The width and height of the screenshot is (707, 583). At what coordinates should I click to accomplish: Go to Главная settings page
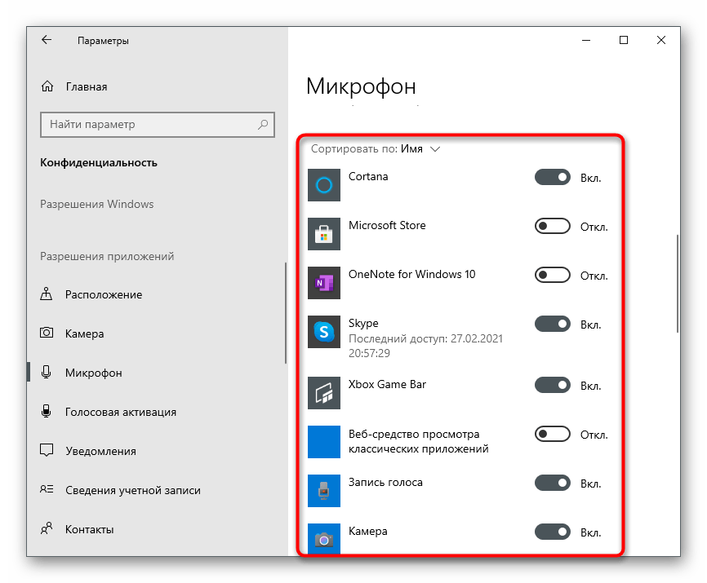pos(86,86)
